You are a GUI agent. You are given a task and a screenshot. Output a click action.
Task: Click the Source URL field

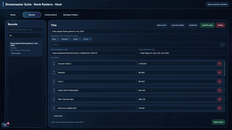pyautogui.click(x=94, y=53)
